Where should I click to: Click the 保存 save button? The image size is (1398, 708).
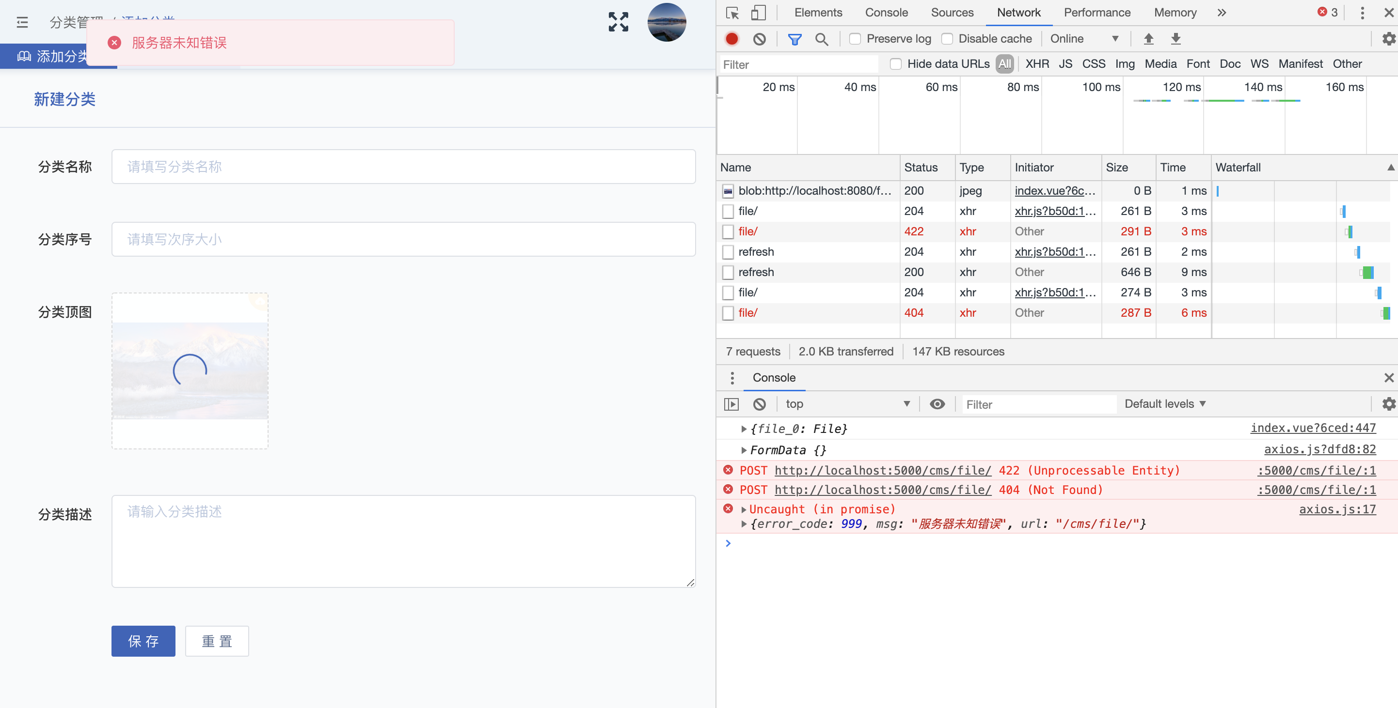143,641
